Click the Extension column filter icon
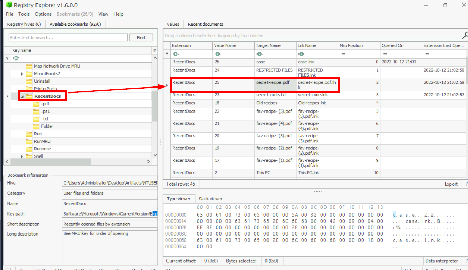468x270 pixels. tap(176, 54)
